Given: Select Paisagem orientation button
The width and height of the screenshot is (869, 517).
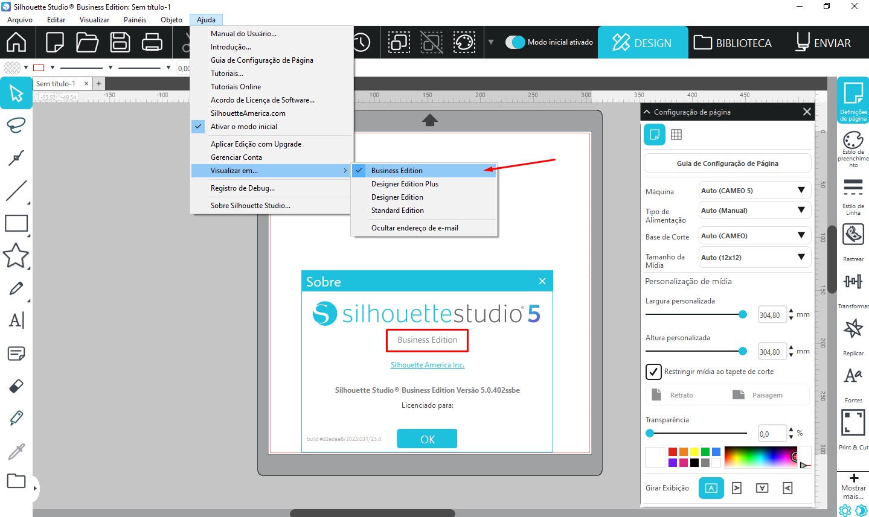Looking at the screenshot, I should [x=758, y=395].
